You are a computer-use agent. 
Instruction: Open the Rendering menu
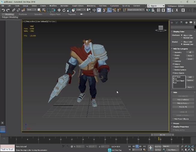[91, 6]
